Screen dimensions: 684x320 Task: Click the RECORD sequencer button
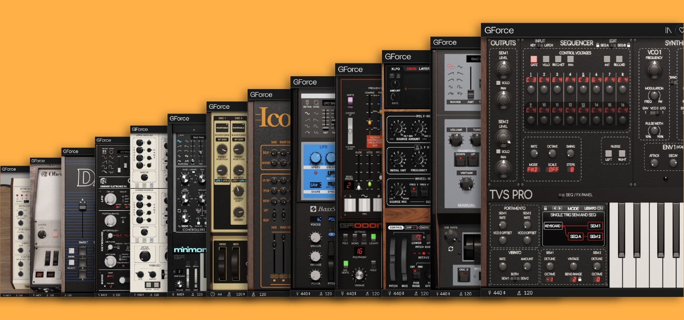coord(619,59)
